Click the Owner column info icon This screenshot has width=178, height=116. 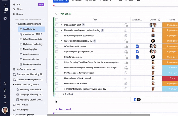click(x=159, y=20)
